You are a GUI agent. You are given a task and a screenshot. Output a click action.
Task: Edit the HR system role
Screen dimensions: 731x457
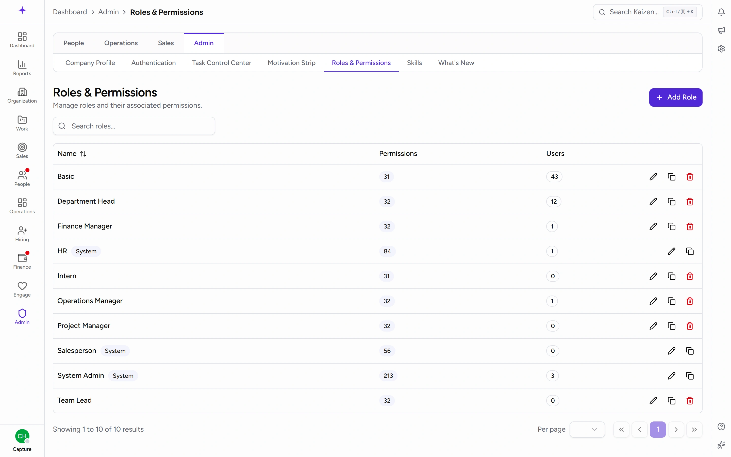pyautogui.click(x=671, y=251)
